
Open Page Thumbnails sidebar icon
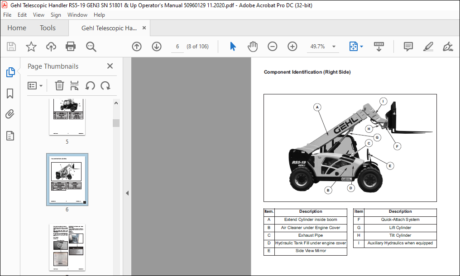point(10,72)
